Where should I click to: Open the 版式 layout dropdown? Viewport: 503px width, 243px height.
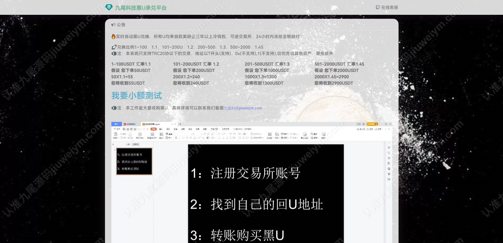162,138
